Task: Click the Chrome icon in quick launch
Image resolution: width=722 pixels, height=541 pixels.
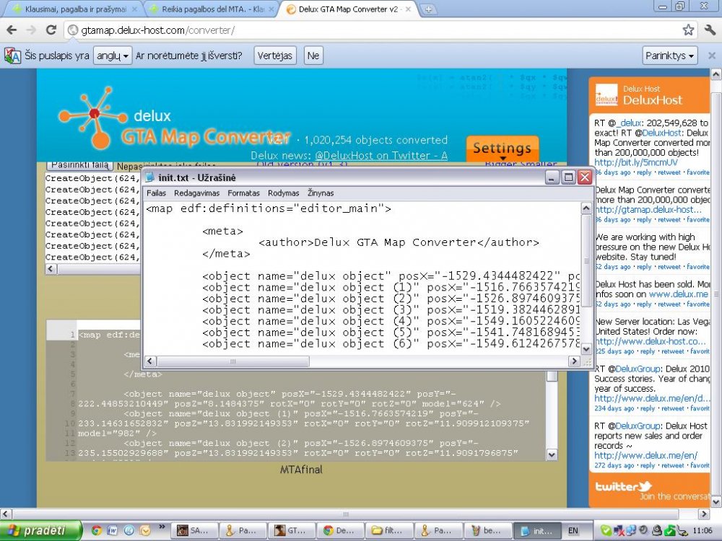Action: [x=96, y=530]
